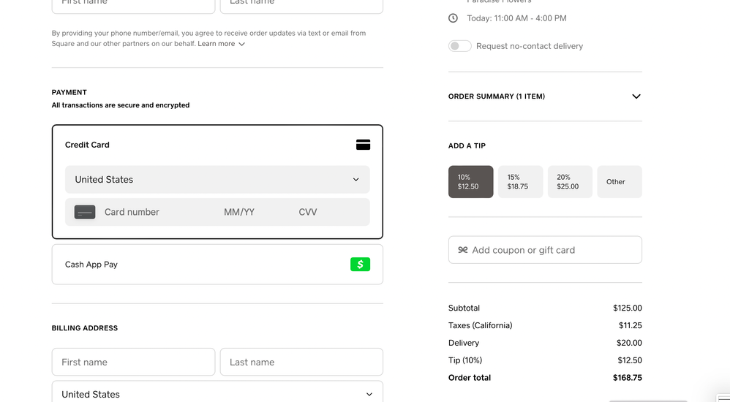Click the CVV field
The image size is (730, 402).
[308, 212]
